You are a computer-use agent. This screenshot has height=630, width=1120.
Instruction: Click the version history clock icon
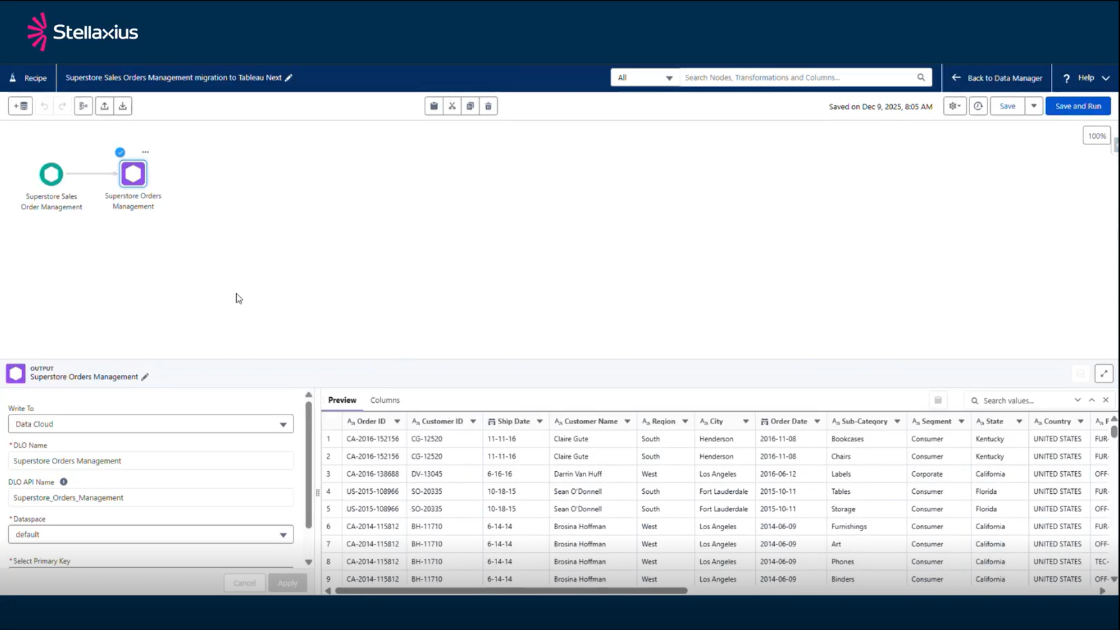pyautogui.click(x=978, y=106)
